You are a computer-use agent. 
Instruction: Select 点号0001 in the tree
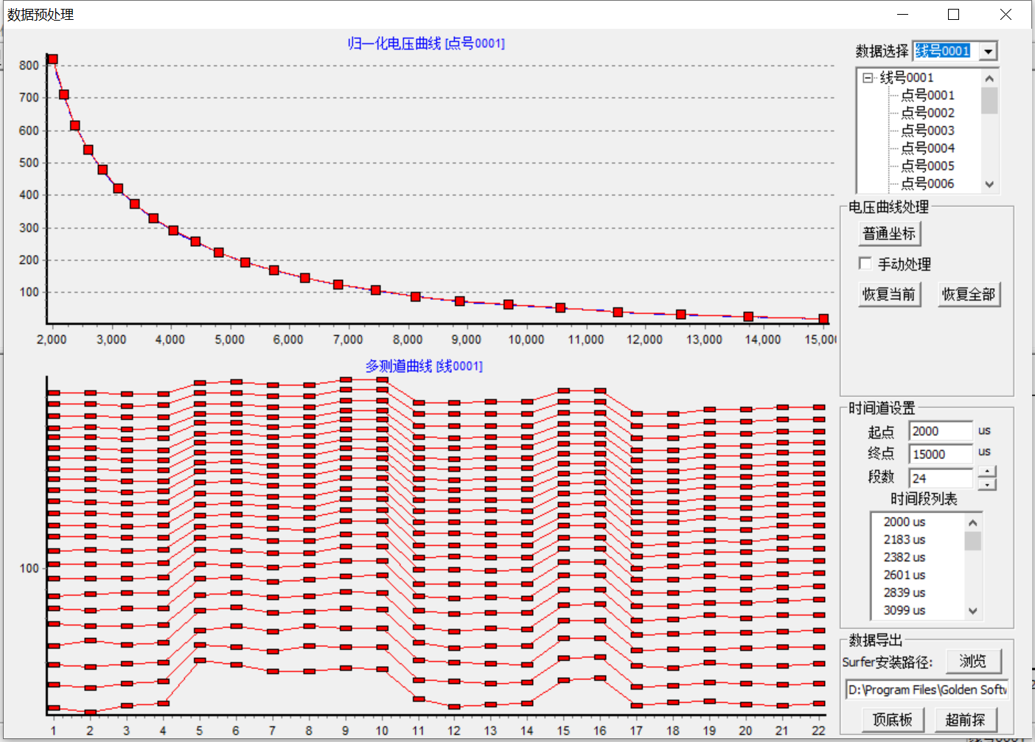click(x=927, y=95)
